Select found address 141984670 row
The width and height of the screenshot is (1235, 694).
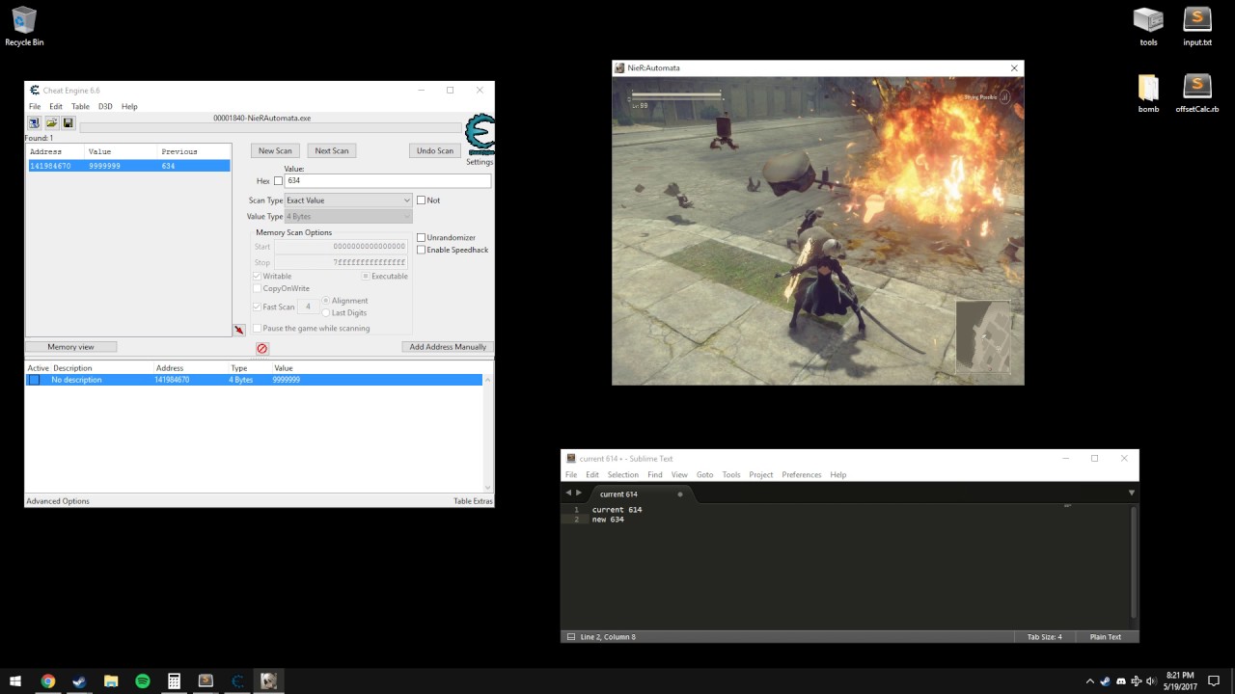(x=127, y=166)
